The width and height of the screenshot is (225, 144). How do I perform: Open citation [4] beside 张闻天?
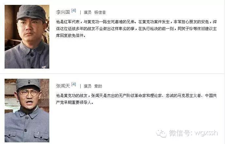click(73, 84)
